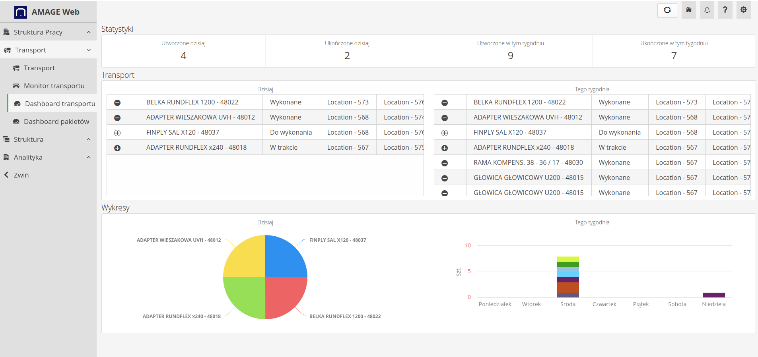This screenshot has width=758, height=357.
Task: Open Monitor transportu menu item
Action: point(54,86)
